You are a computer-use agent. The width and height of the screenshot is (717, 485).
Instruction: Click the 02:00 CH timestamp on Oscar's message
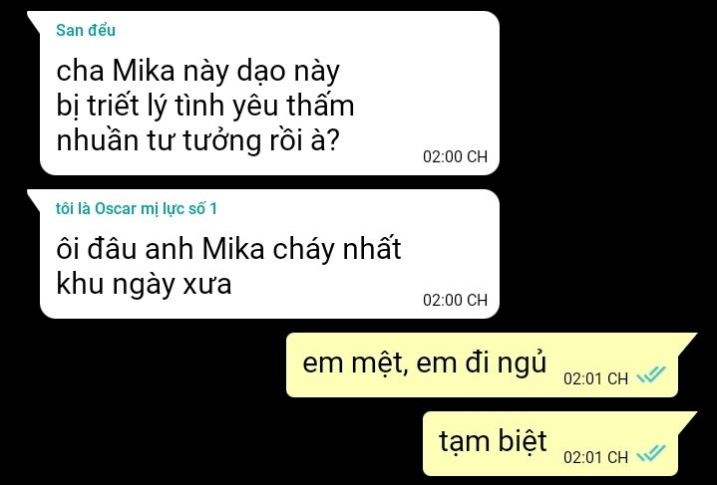coord(455,300)
